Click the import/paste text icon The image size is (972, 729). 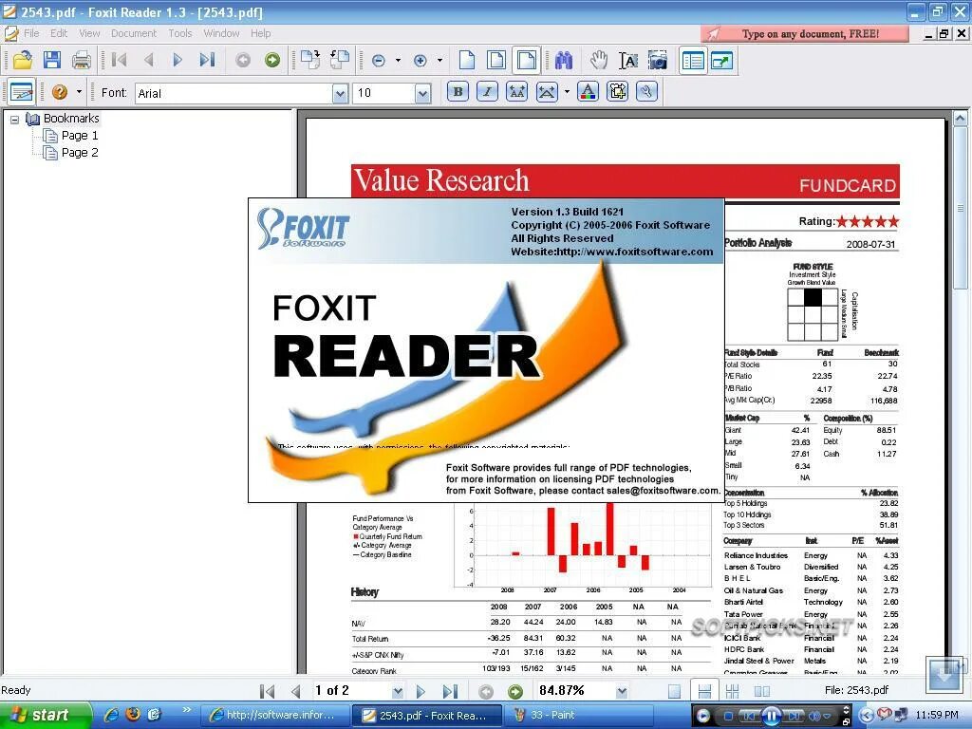coord(617,92)
